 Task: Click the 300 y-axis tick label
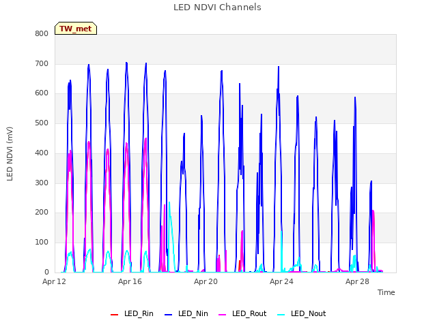click(42, 183)
